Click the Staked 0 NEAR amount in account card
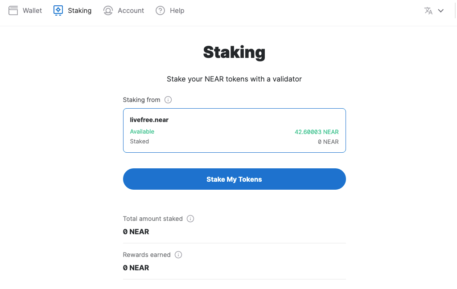 328,142
